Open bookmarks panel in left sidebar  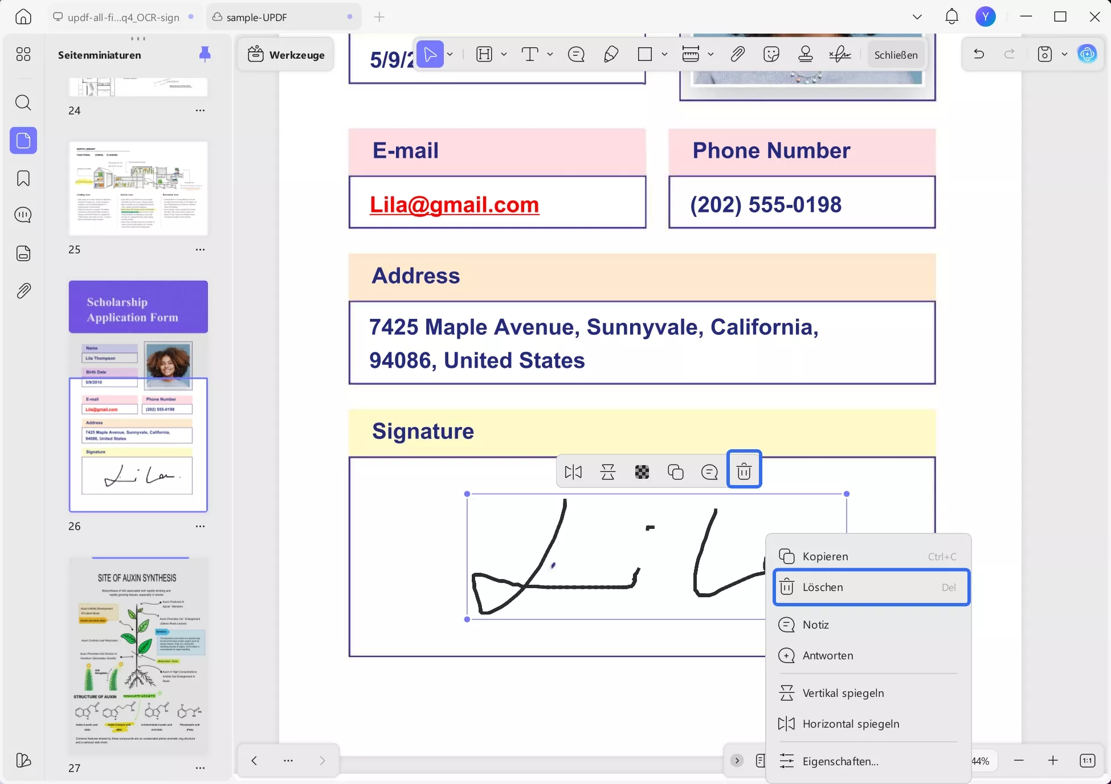click(23, 178)
